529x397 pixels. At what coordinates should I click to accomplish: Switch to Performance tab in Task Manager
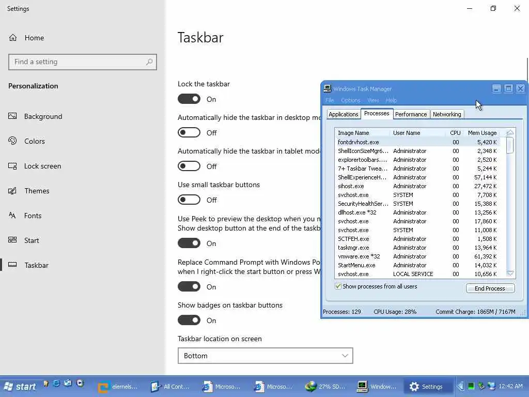tap(411, 114)
